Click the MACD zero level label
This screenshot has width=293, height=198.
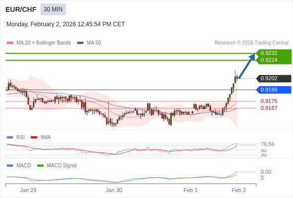click(x=262, y=178)
